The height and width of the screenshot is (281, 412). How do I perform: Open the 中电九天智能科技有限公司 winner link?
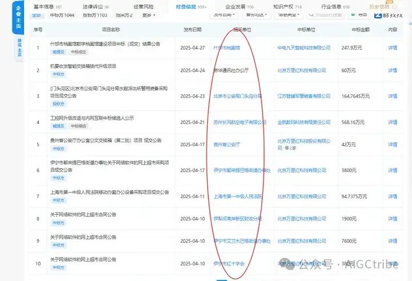pos(304,48)
